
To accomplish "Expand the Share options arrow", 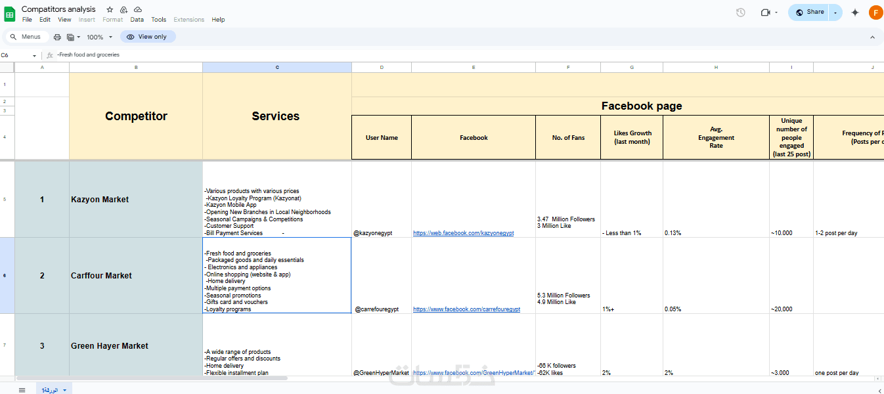I will click(835, 12).
